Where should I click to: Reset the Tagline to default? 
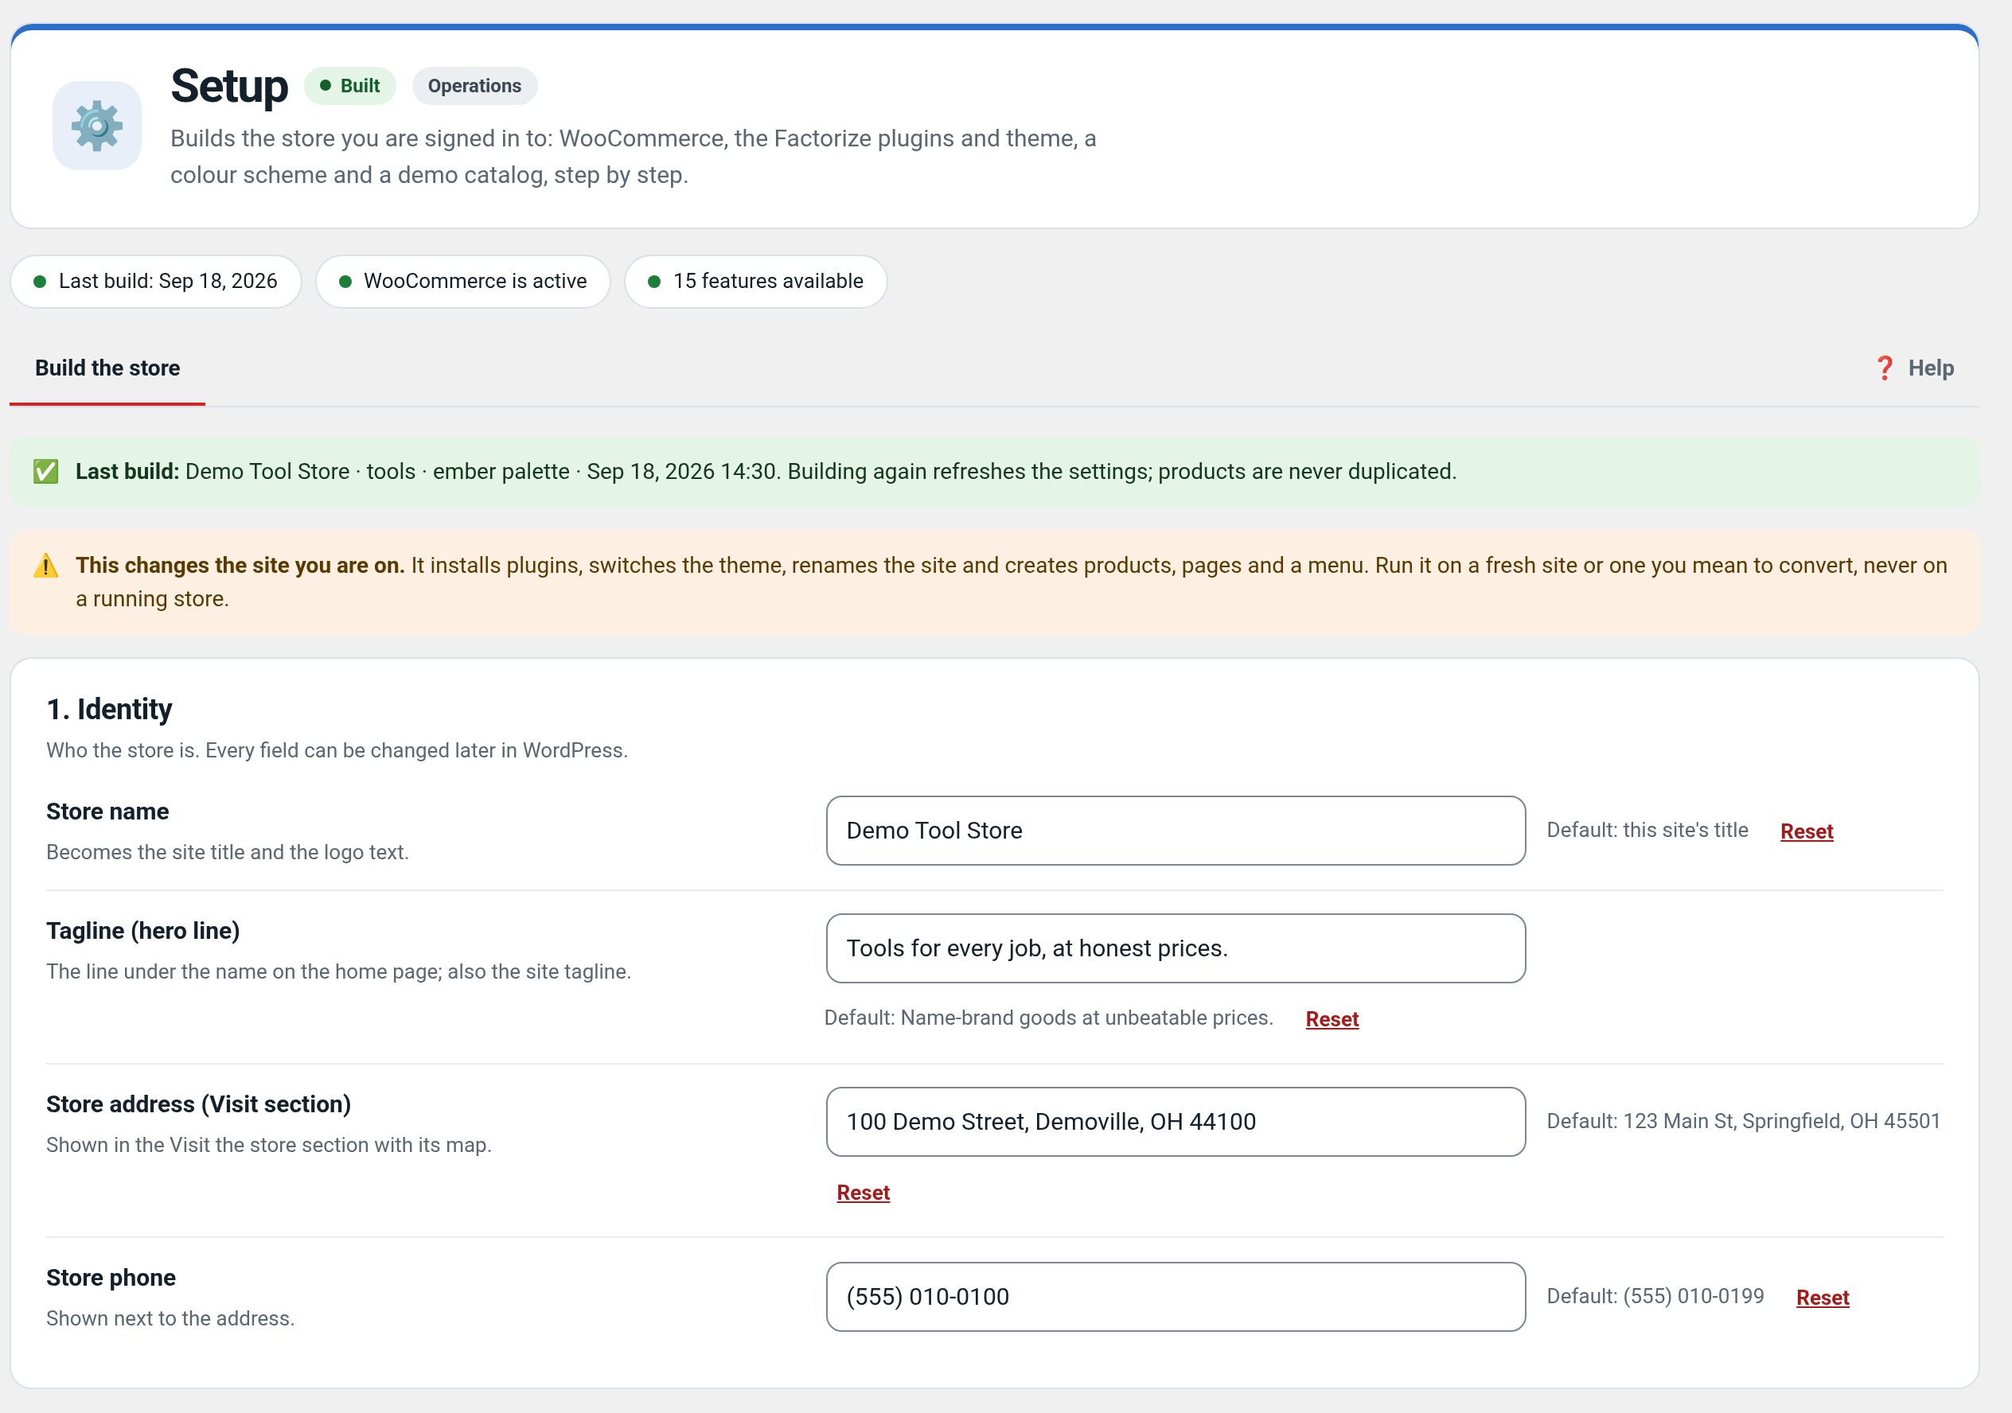1332,1019
